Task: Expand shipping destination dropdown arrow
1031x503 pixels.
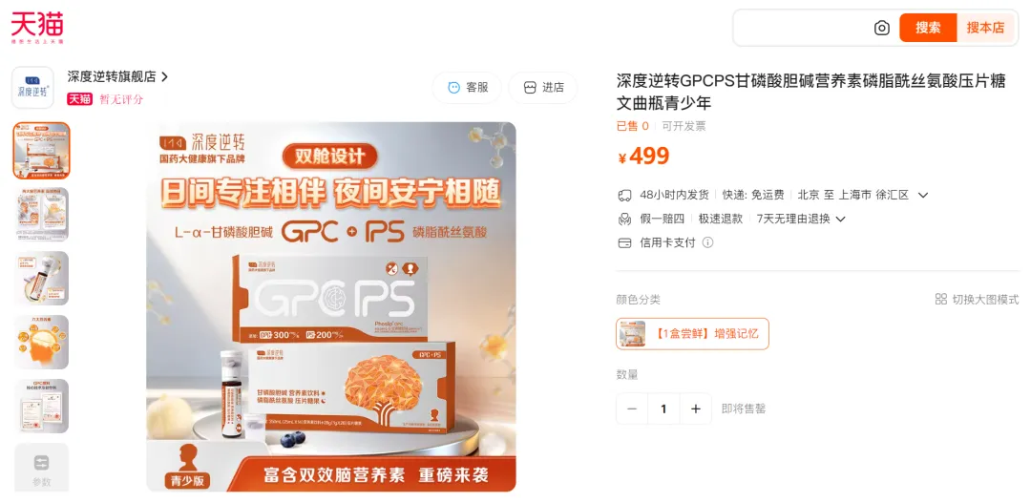Action: pyautogui.click(x=922, y=196)
